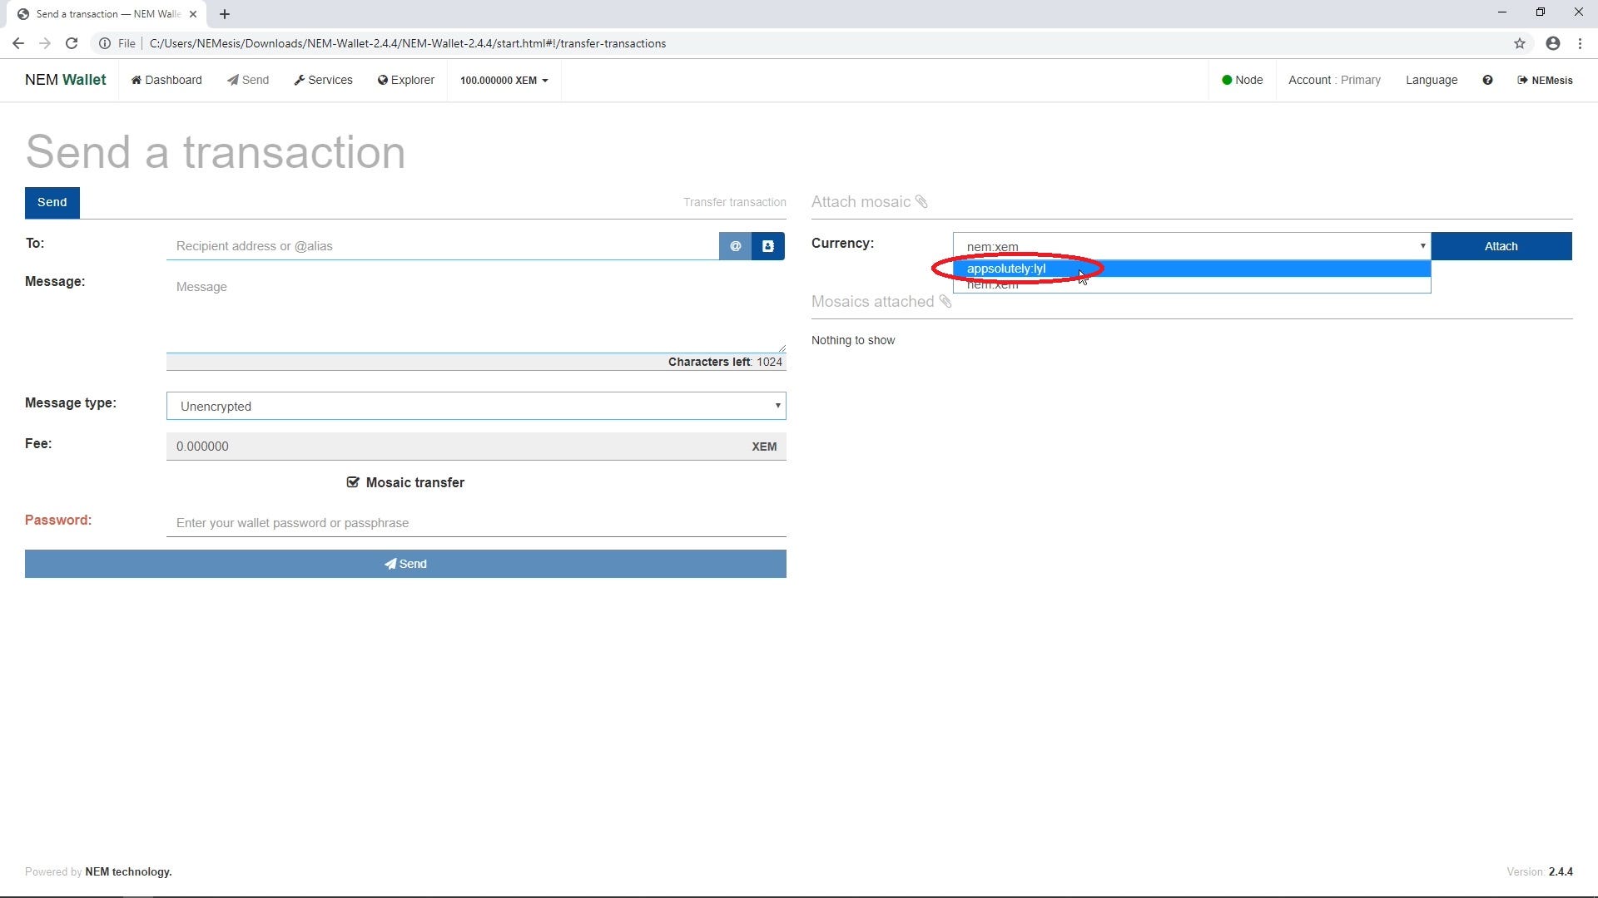Click the NEMesis logout link

1545,81
